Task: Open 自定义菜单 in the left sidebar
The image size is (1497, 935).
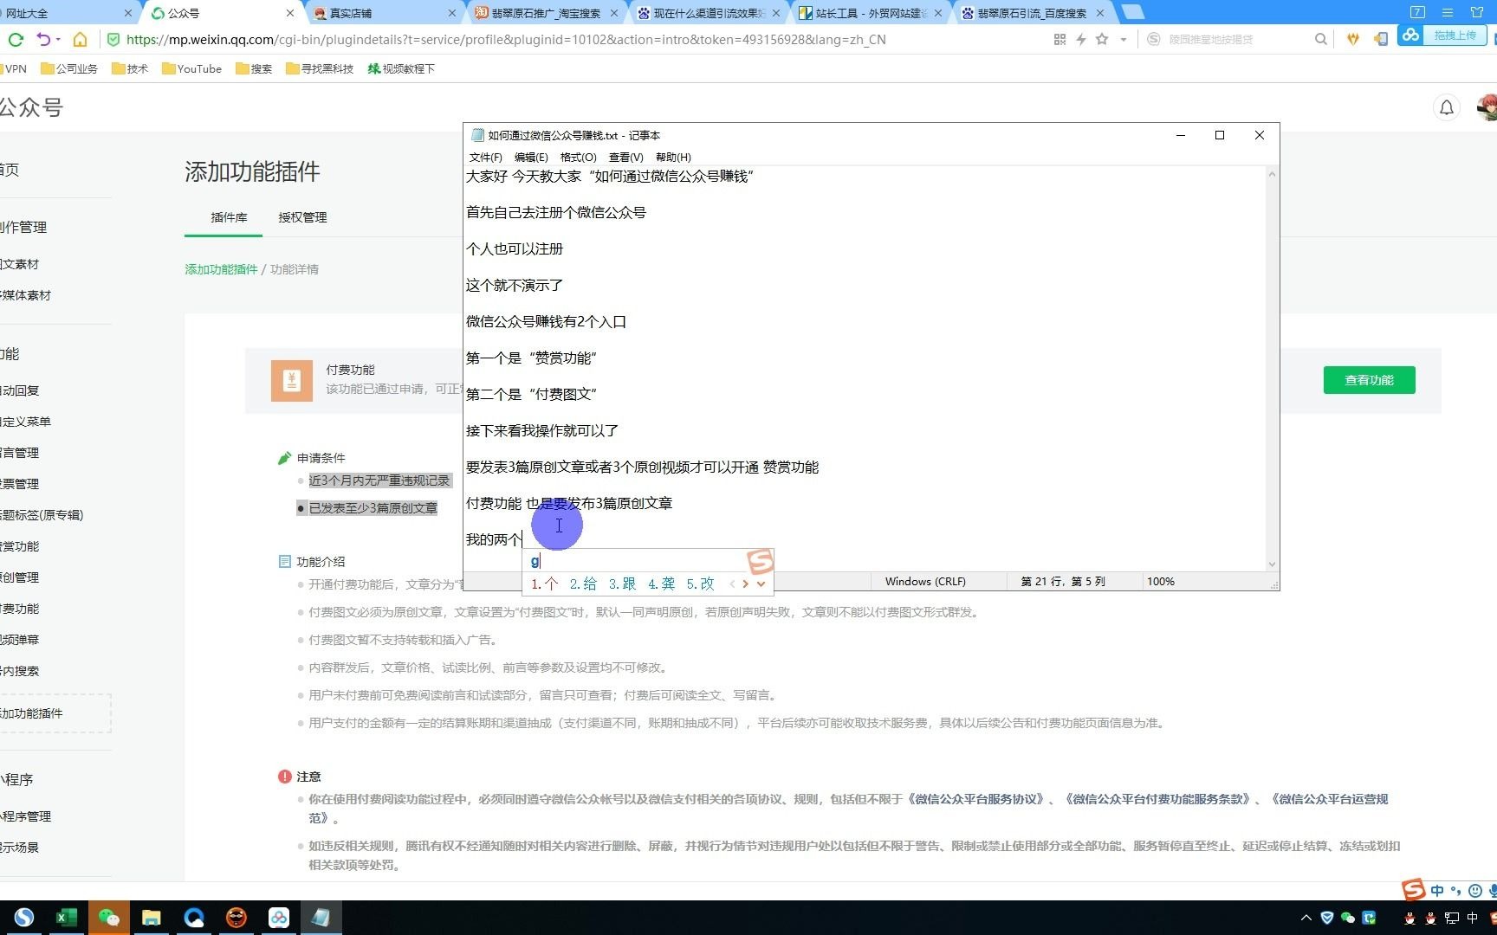Action: [x=25, y=422]
